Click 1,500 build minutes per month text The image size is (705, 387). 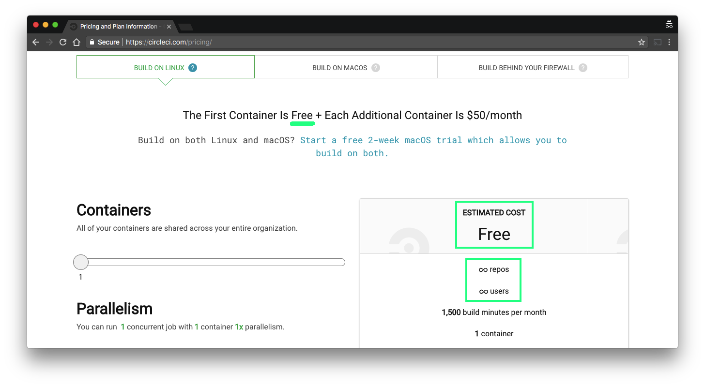494,313
